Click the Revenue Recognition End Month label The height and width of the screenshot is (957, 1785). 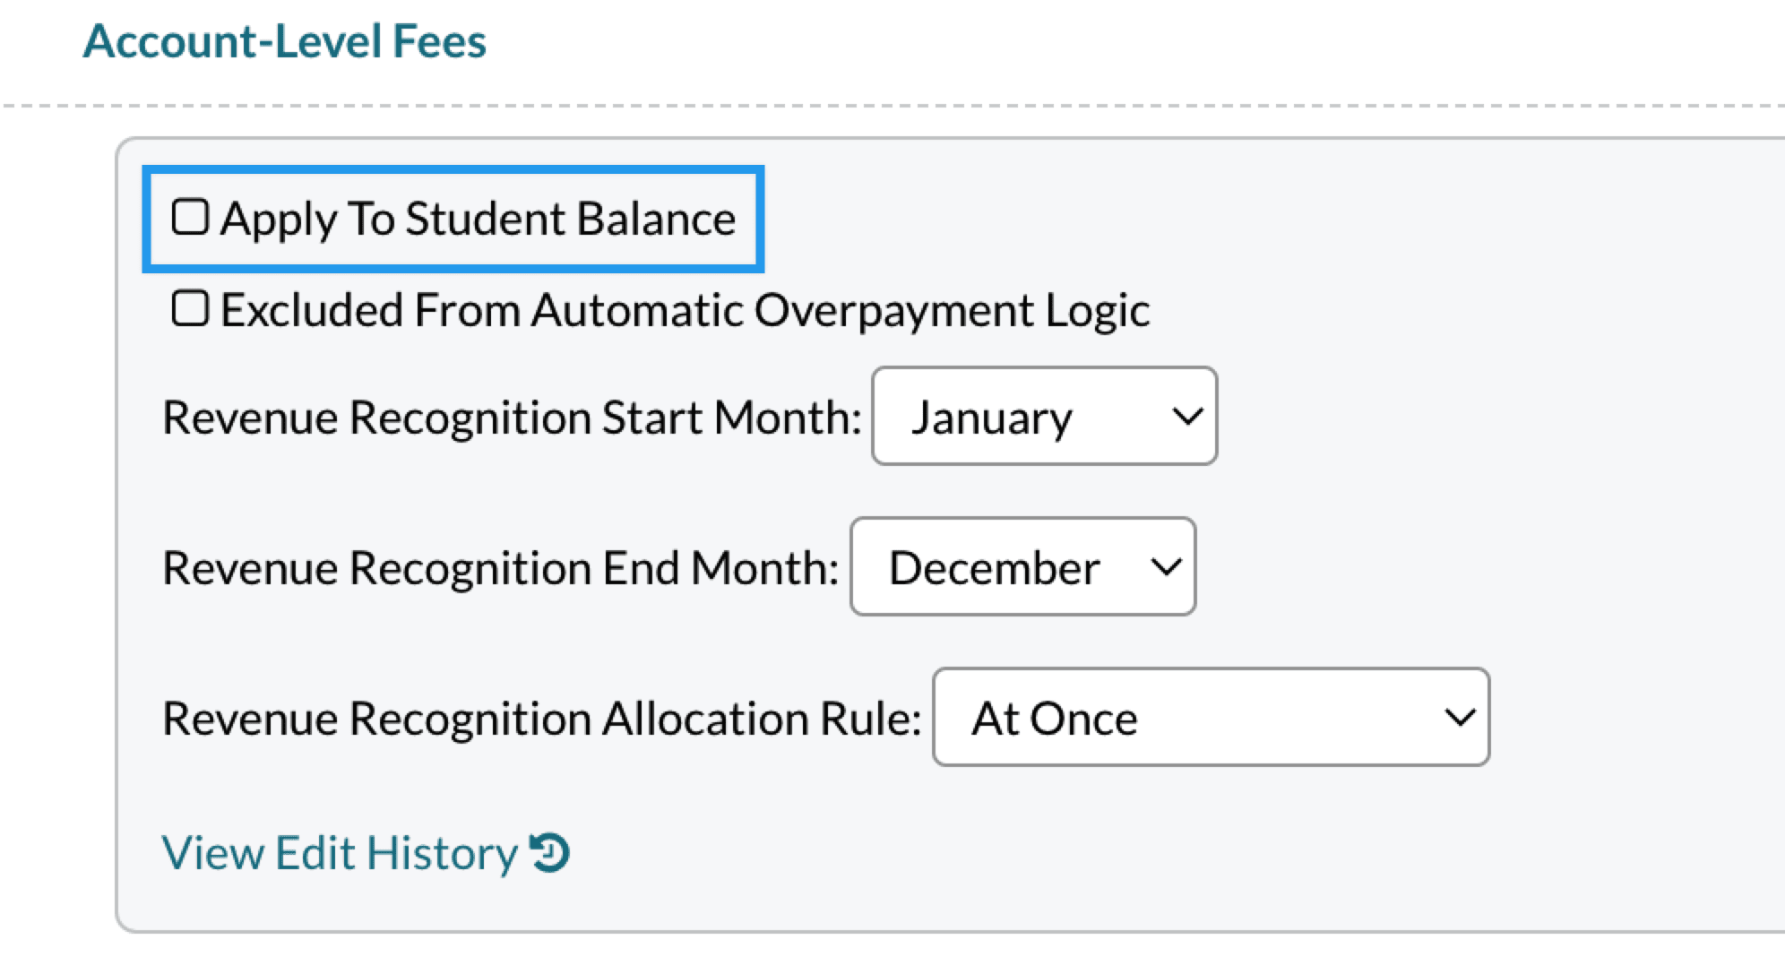click(500, 568)
